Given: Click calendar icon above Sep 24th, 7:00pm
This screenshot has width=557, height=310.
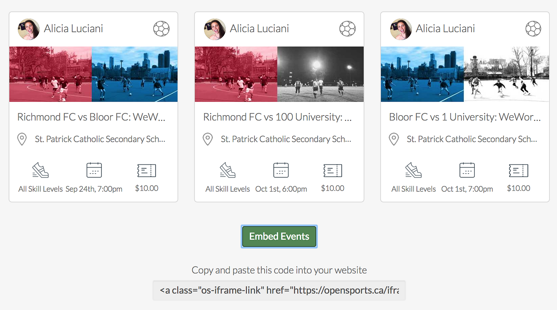Looking at the screenshot, I should coord(94,170).
